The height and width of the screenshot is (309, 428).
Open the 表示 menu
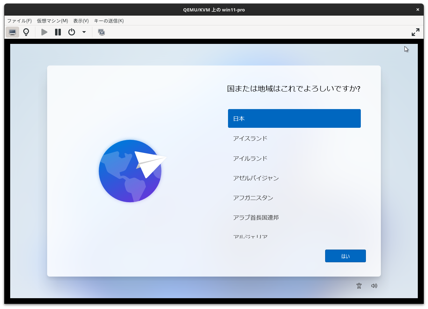click(x=81, y=21)
